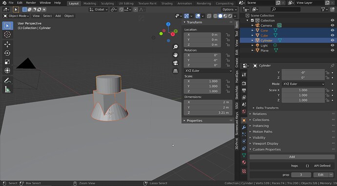Viewport: 337px width, 186px height.
Task: Open XYZ Euler rotation mode dropdown in sidebar
Action: tap(208, 71)
